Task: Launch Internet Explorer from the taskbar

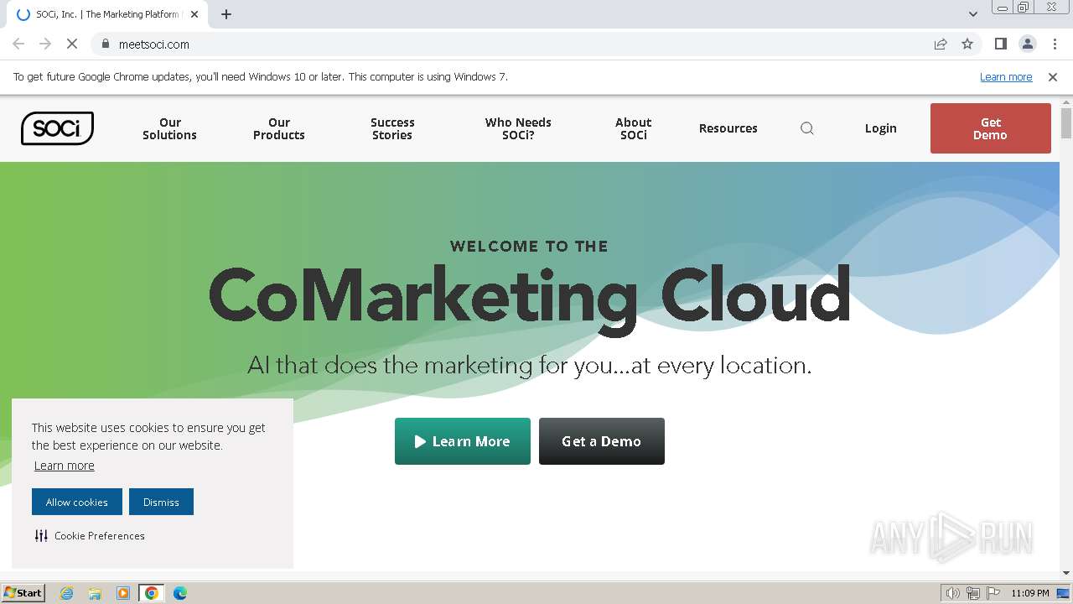Action: 67,593
